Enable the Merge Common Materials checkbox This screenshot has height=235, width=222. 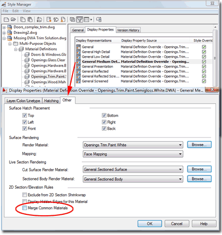(x=24, y=208)
